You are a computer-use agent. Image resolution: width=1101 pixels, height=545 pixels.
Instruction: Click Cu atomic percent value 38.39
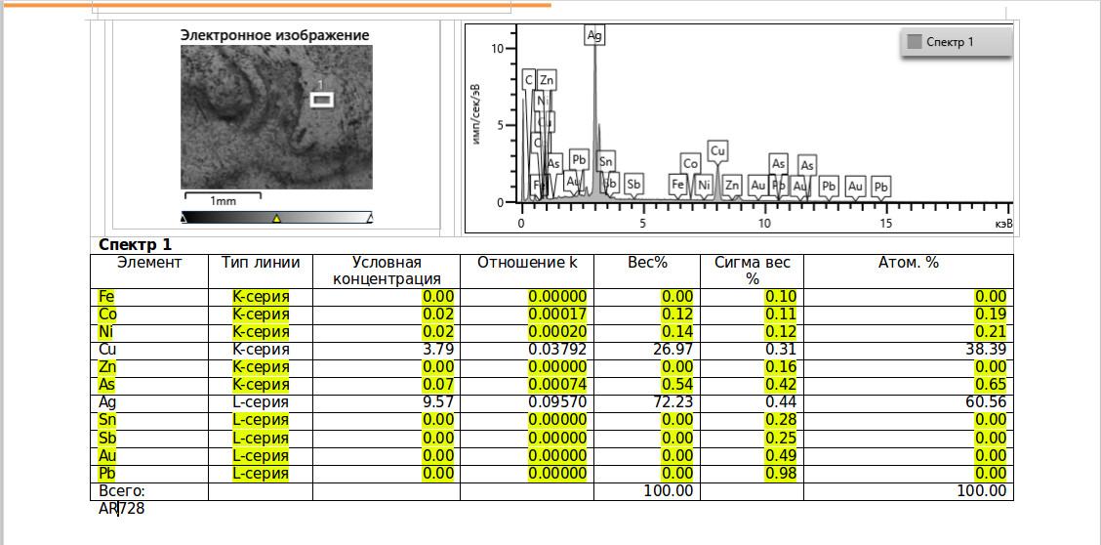986,350
